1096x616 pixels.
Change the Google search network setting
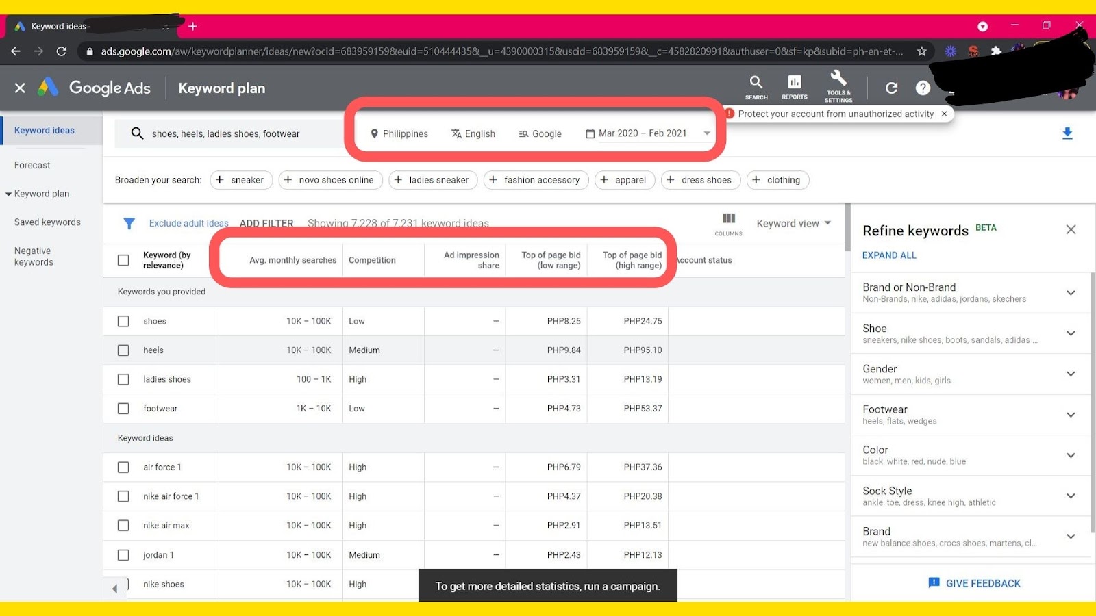[x=540, y=133]
